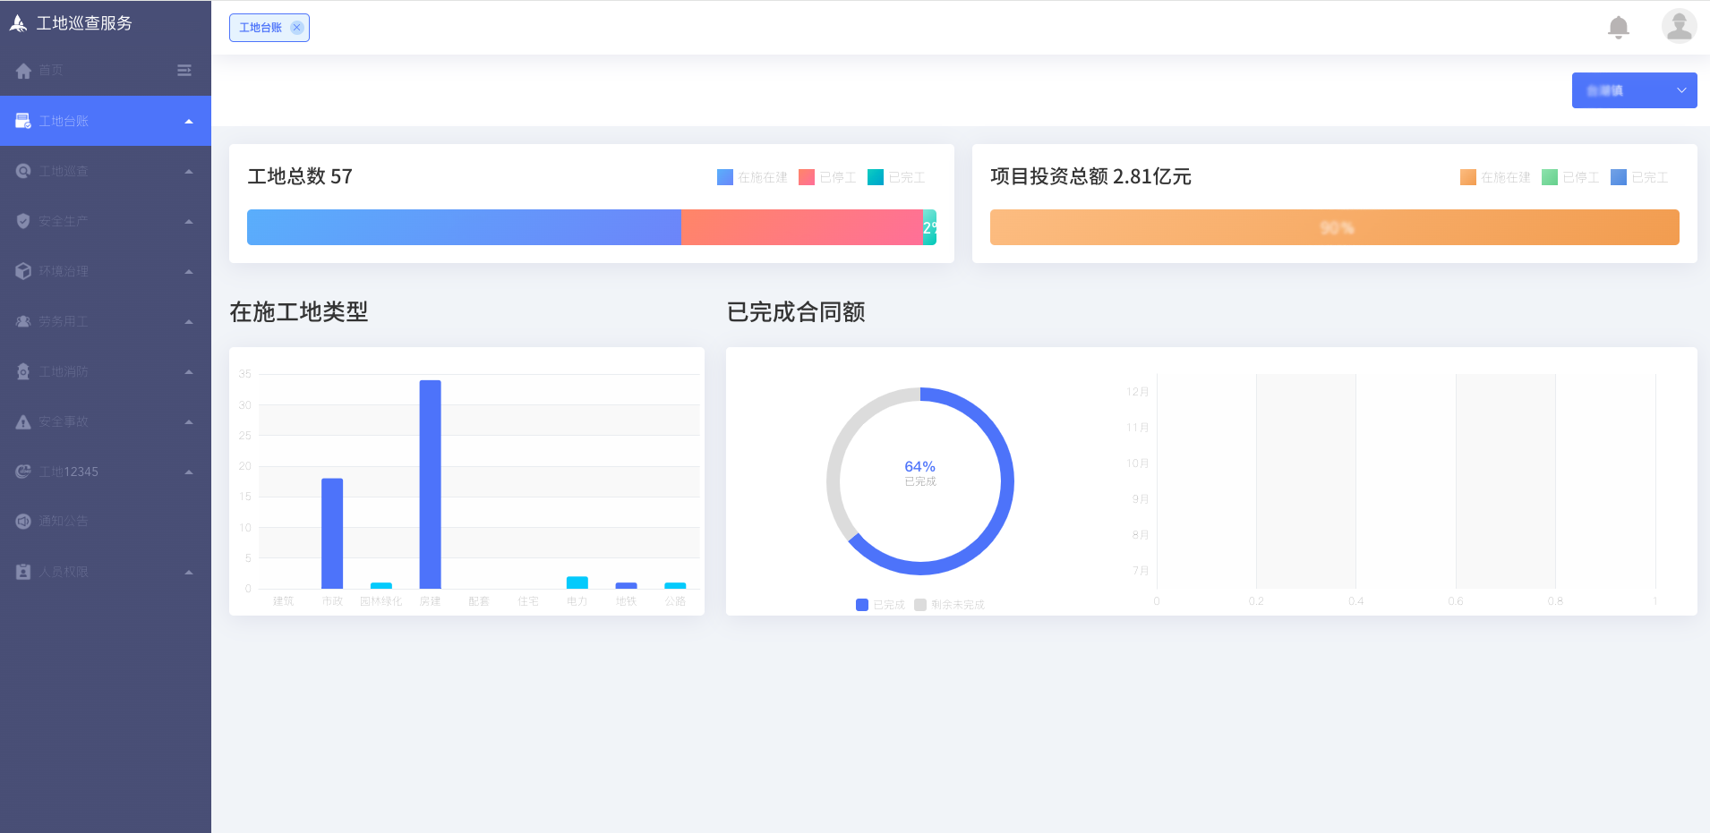Viewport: 1710px width, 833px height.
Task: Open 工地巡查 menu item
Action: [106, 171]
